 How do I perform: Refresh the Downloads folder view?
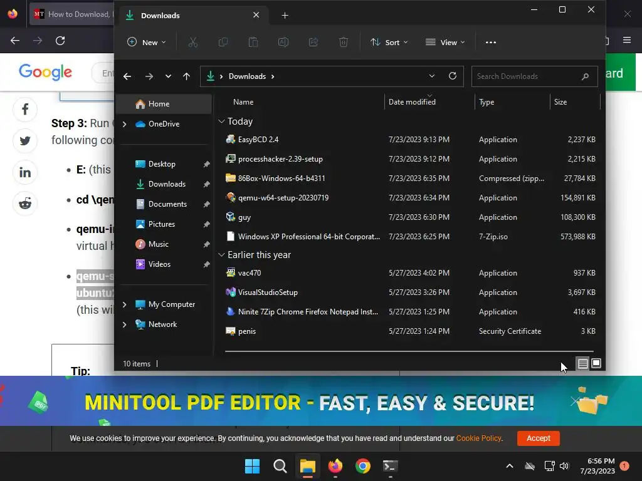453,76
